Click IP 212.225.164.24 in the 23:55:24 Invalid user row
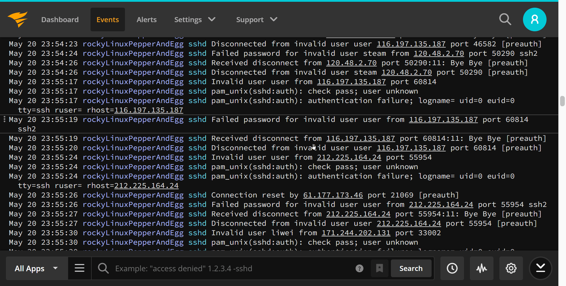This screenshot has height=286, width=566. (x=349, y=157)
